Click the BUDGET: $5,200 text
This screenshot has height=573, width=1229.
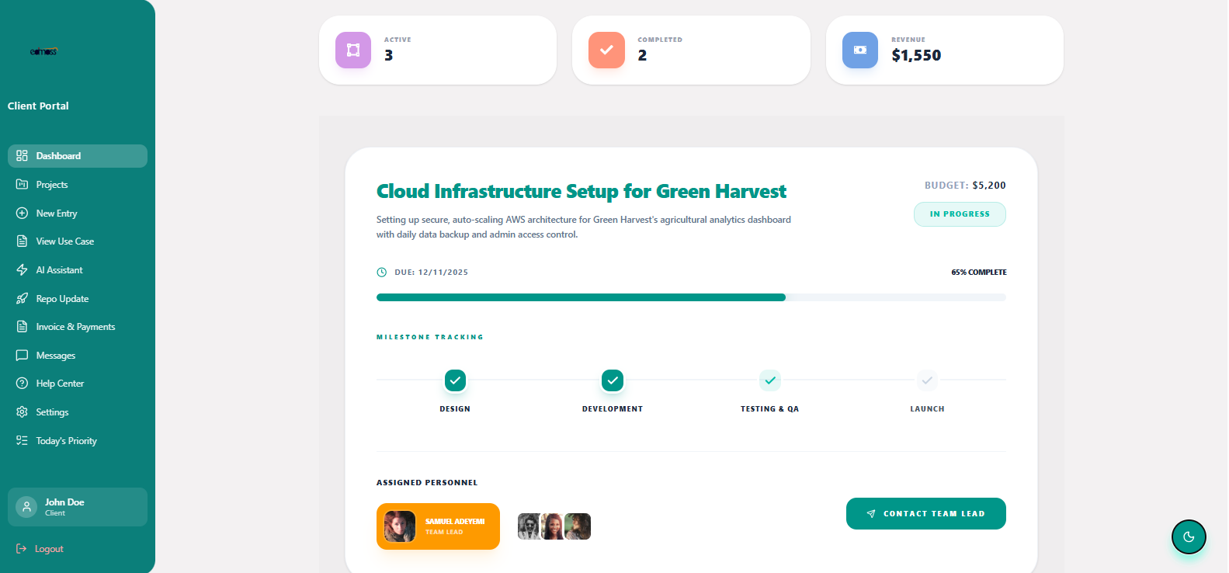[x=965, y=186]
